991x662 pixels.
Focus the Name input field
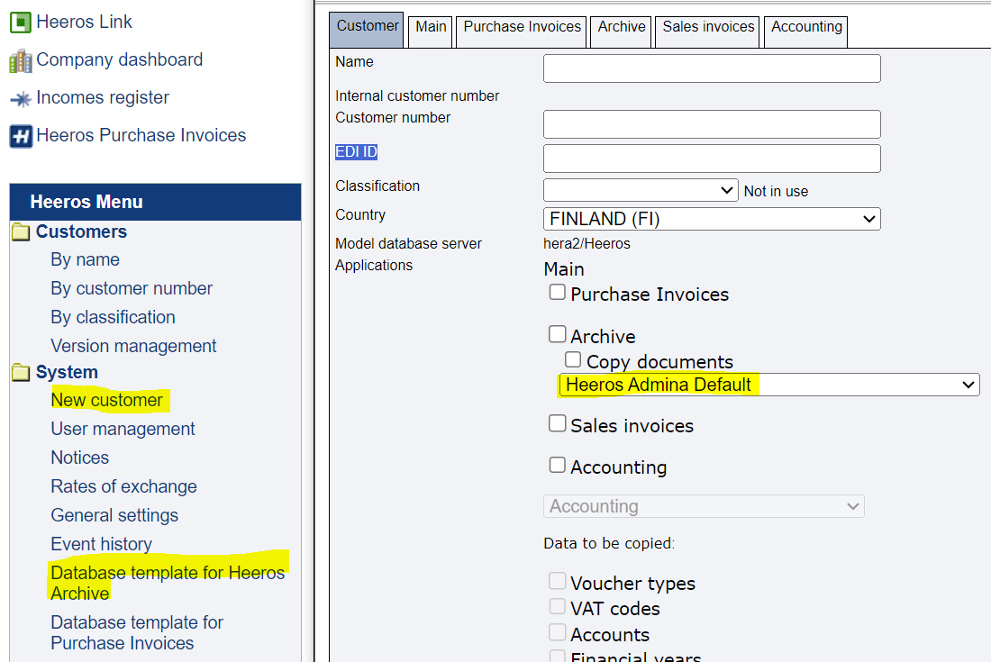[712, 68]
